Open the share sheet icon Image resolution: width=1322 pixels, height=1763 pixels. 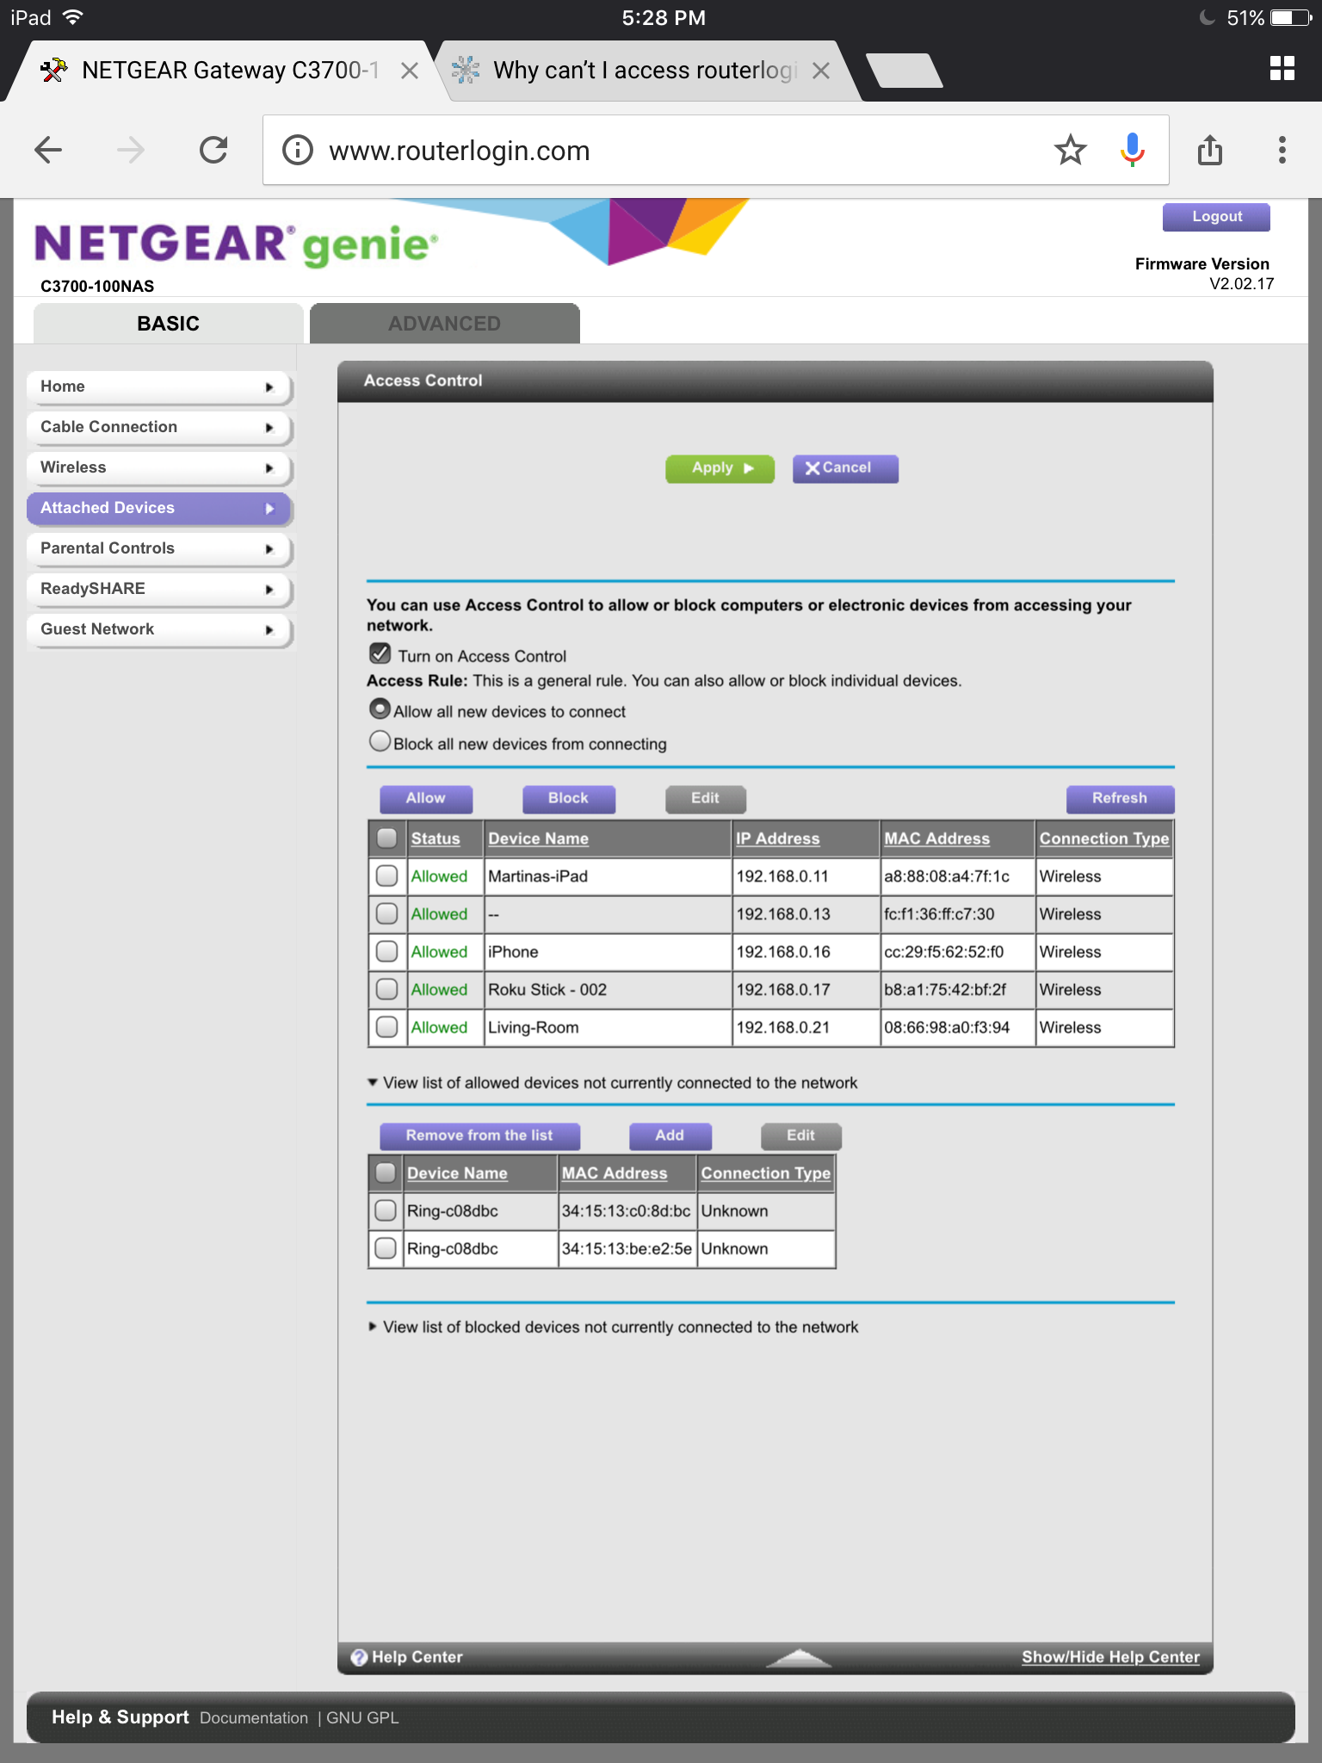(x=1210, y=150)
